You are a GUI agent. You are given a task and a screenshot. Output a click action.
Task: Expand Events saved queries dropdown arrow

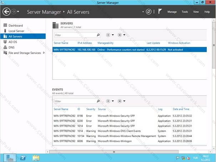[x=124, y=101]
